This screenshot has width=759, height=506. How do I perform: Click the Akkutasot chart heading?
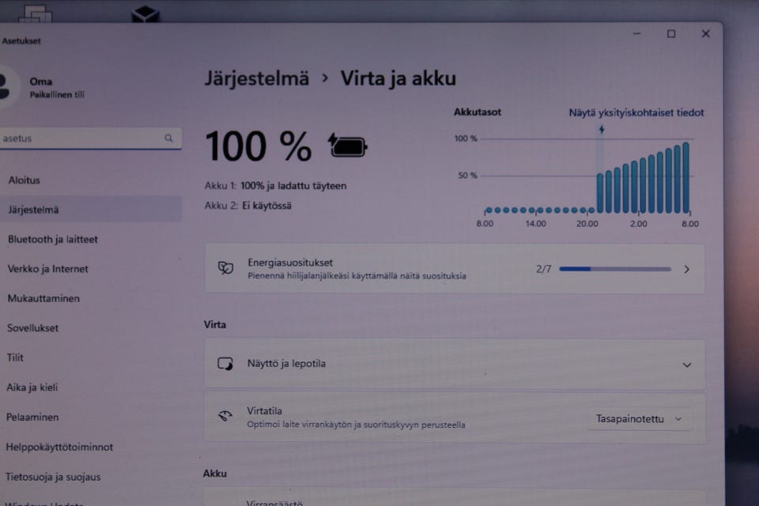point(478,112)
